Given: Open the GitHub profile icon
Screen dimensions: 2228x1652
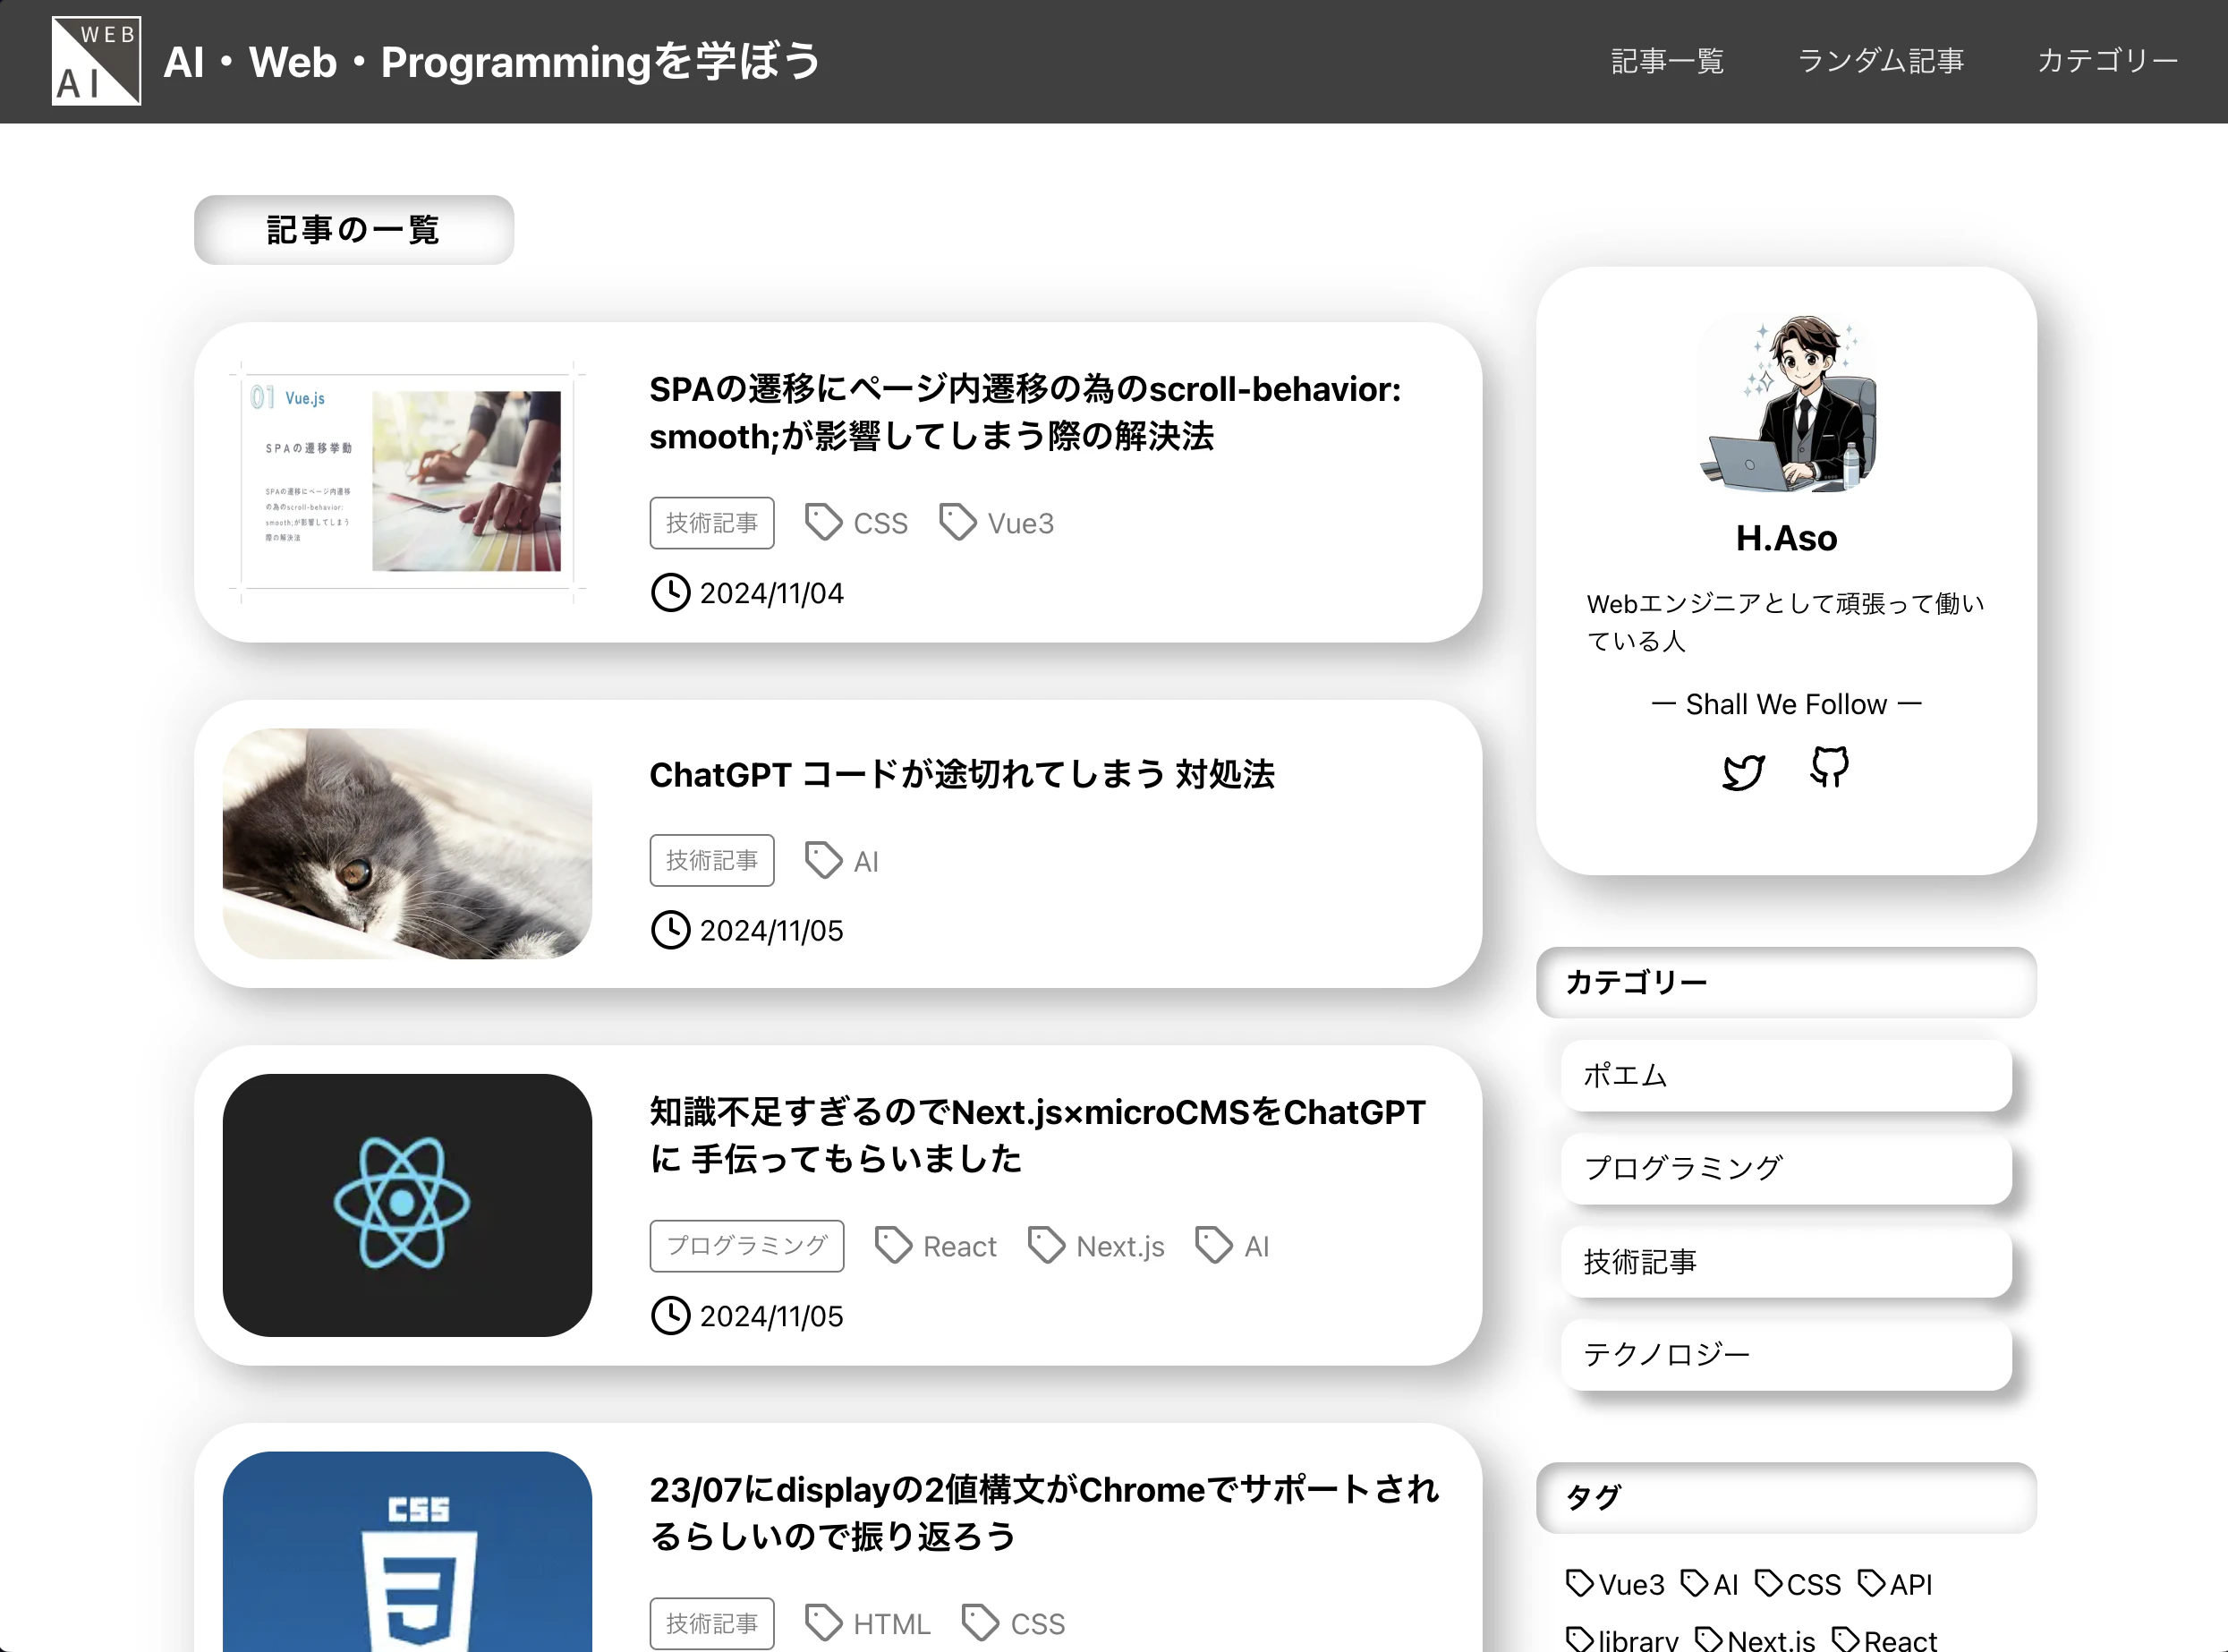Looking at the screenshot, I should (x=1829, y=767).
